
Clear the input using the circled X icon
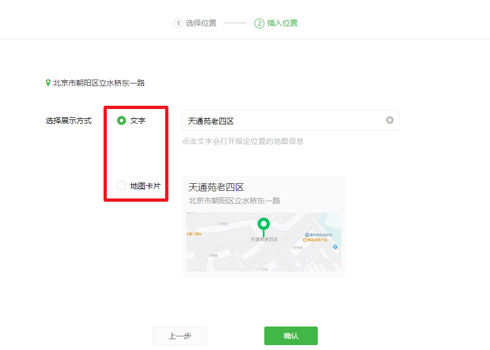coord(390,120)
